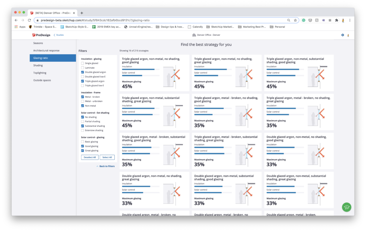Toggle the No shading checkbox
366x231 pixels.
(x=83, y=117)
